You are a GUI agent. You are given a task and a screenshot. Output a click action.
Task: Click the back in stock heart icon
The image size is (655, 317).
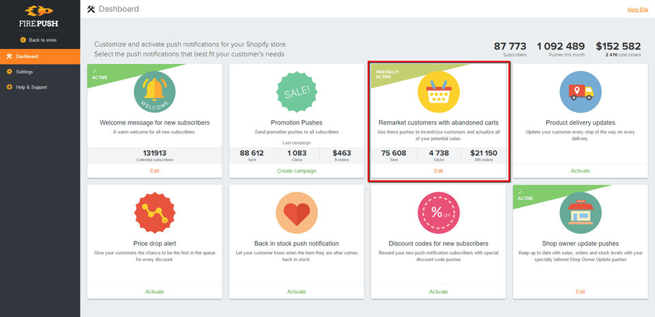(x=296, y=213)
